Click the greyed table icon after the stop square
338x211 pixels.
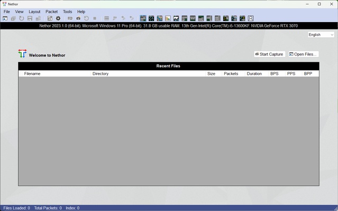click(106, 18)
